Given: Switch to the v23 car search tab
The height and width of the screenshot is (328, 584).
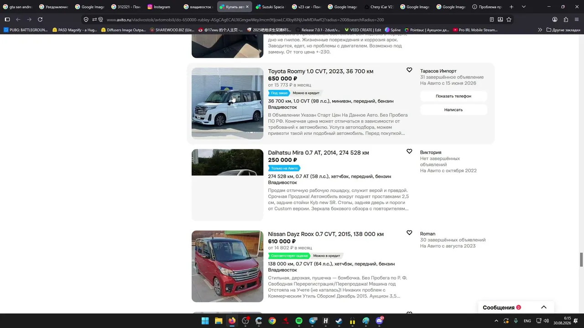Looking at the screenshot, I should pos(306,7).
